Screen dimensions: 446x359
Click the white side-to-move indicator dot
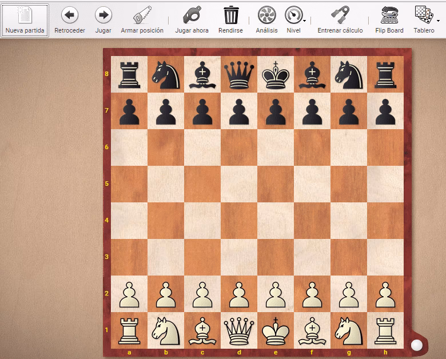417,345
